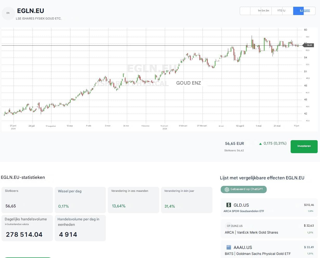Click the 56,65 price tag on chart axis
The width and height of the screenshot is (320, 258).
click(x=309, y=45)
